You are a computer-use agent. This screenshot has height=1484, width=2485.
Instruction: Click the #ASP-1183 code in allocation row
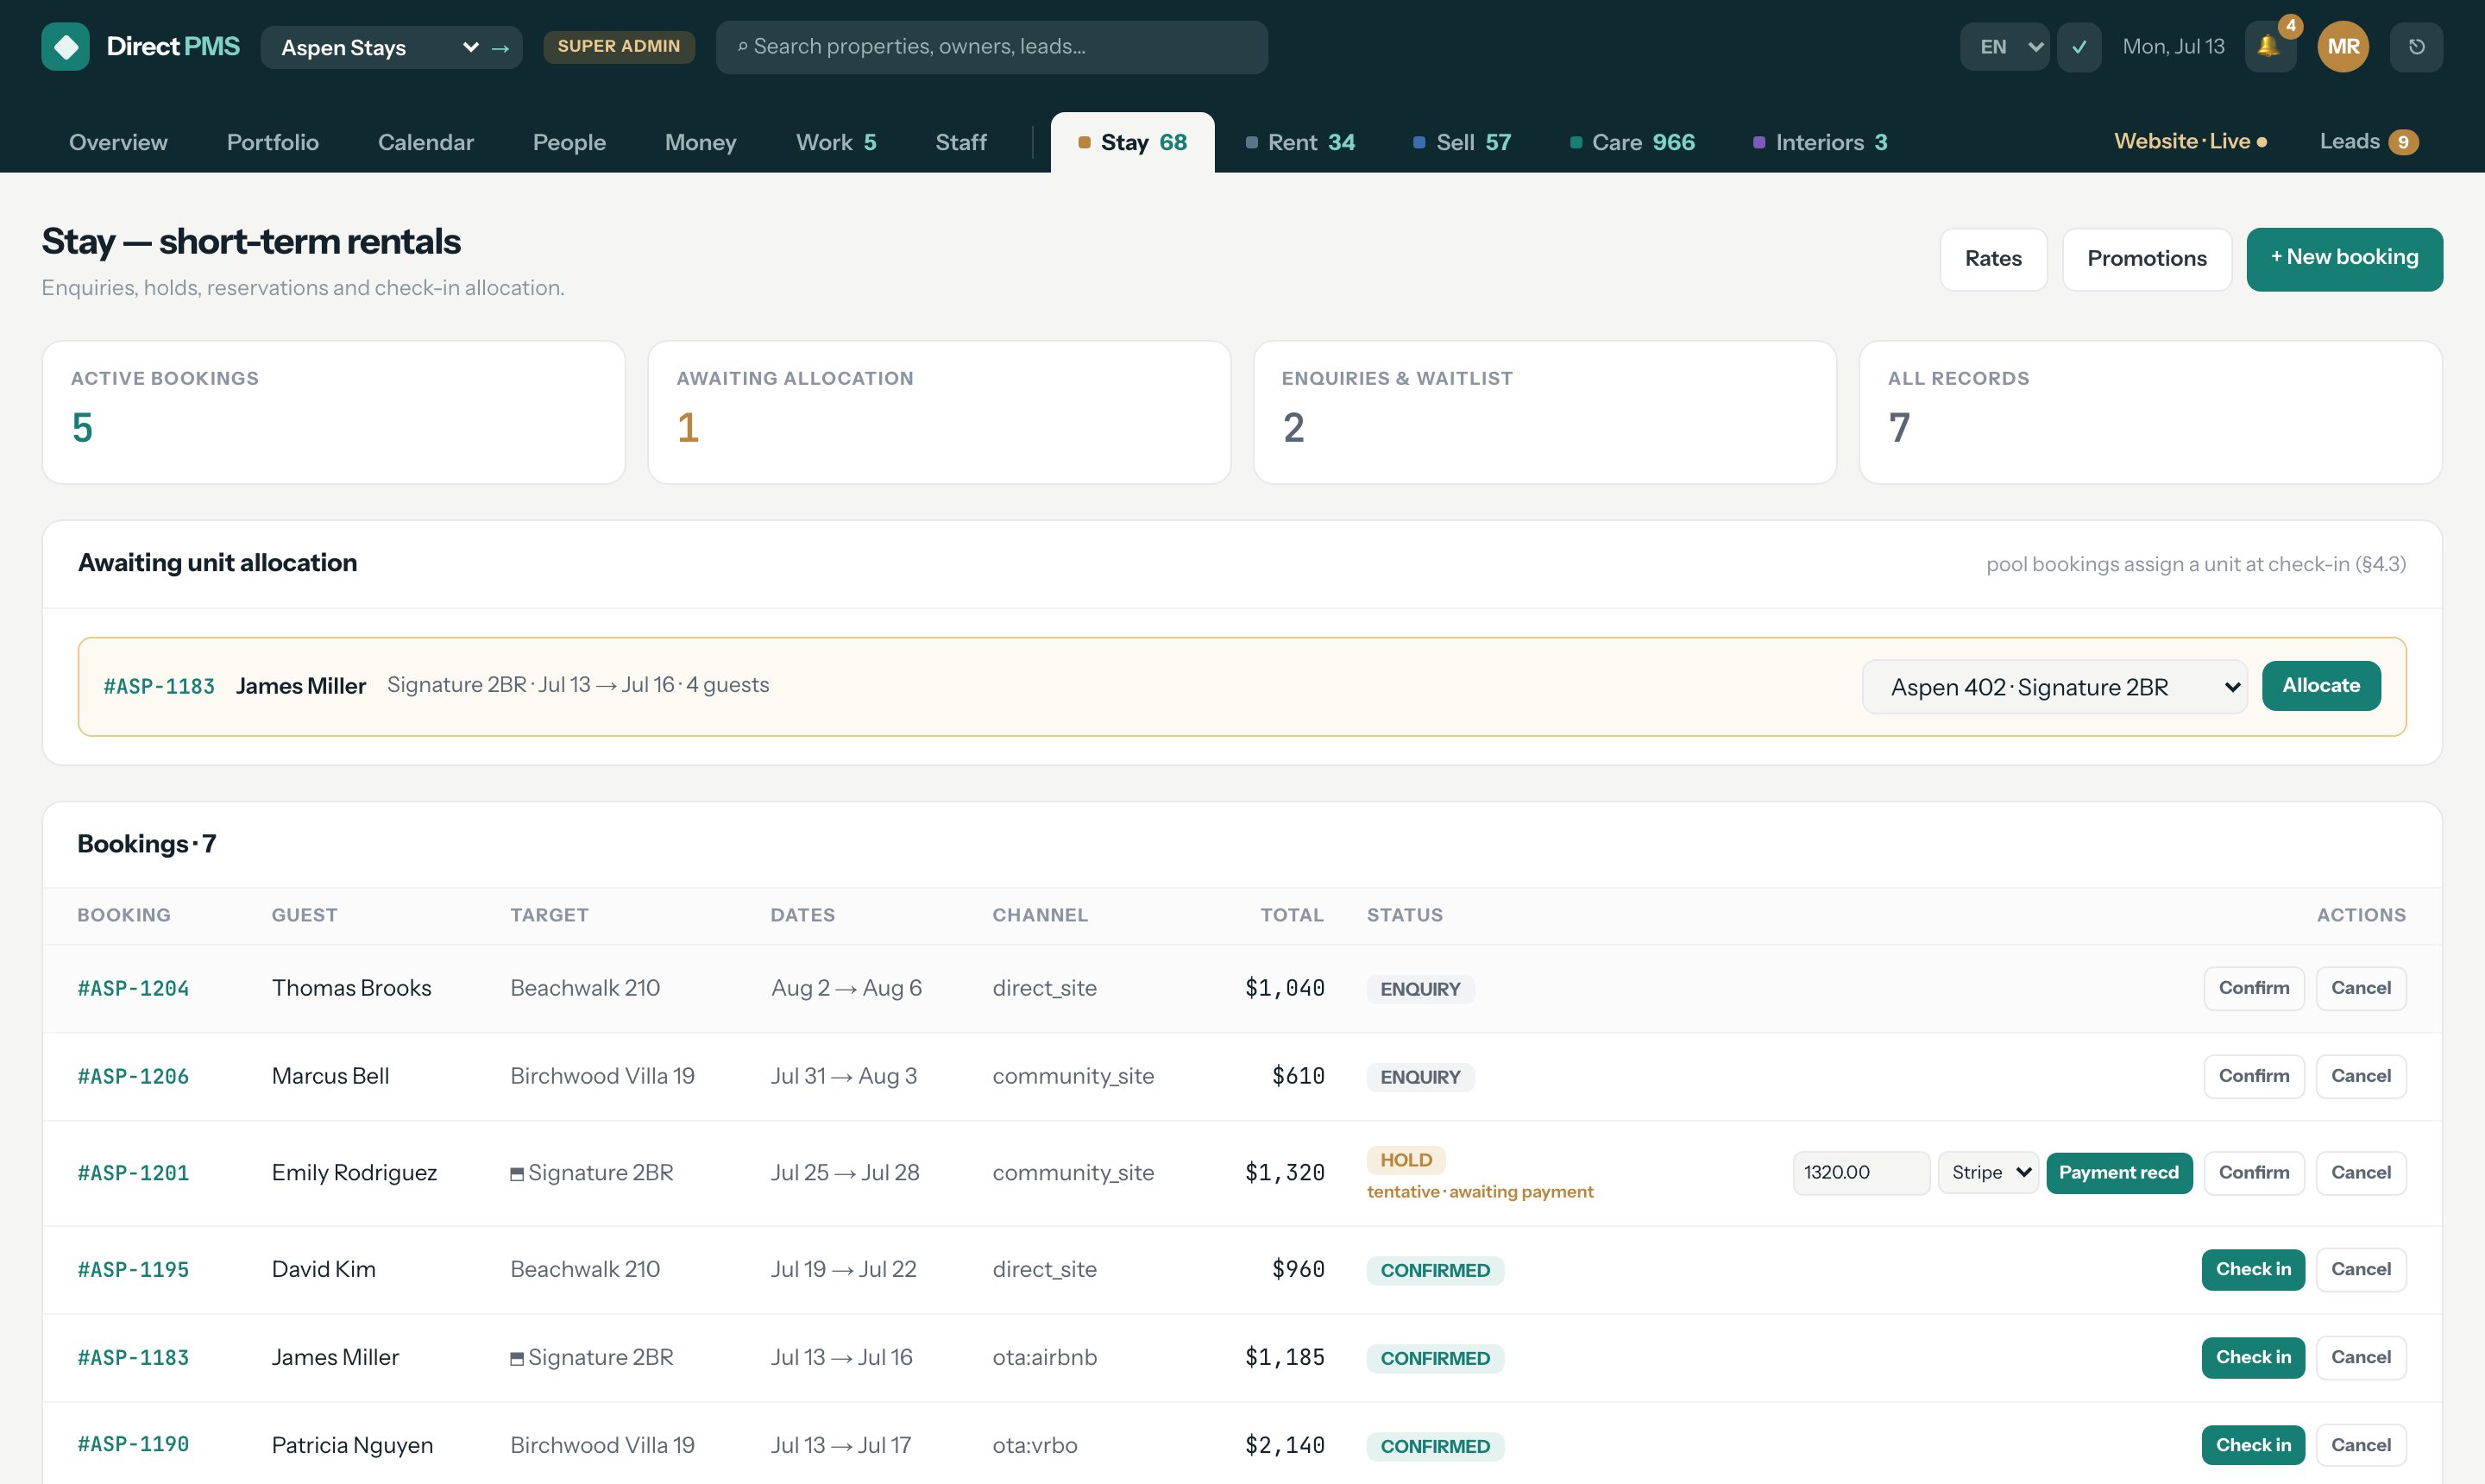[159, 686]
